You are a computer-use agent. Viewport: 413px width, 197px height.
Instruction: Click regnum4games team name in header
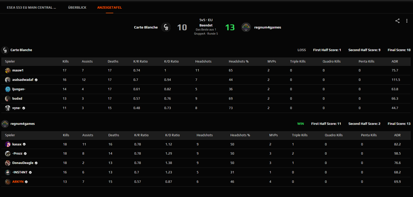click(267, 27)
